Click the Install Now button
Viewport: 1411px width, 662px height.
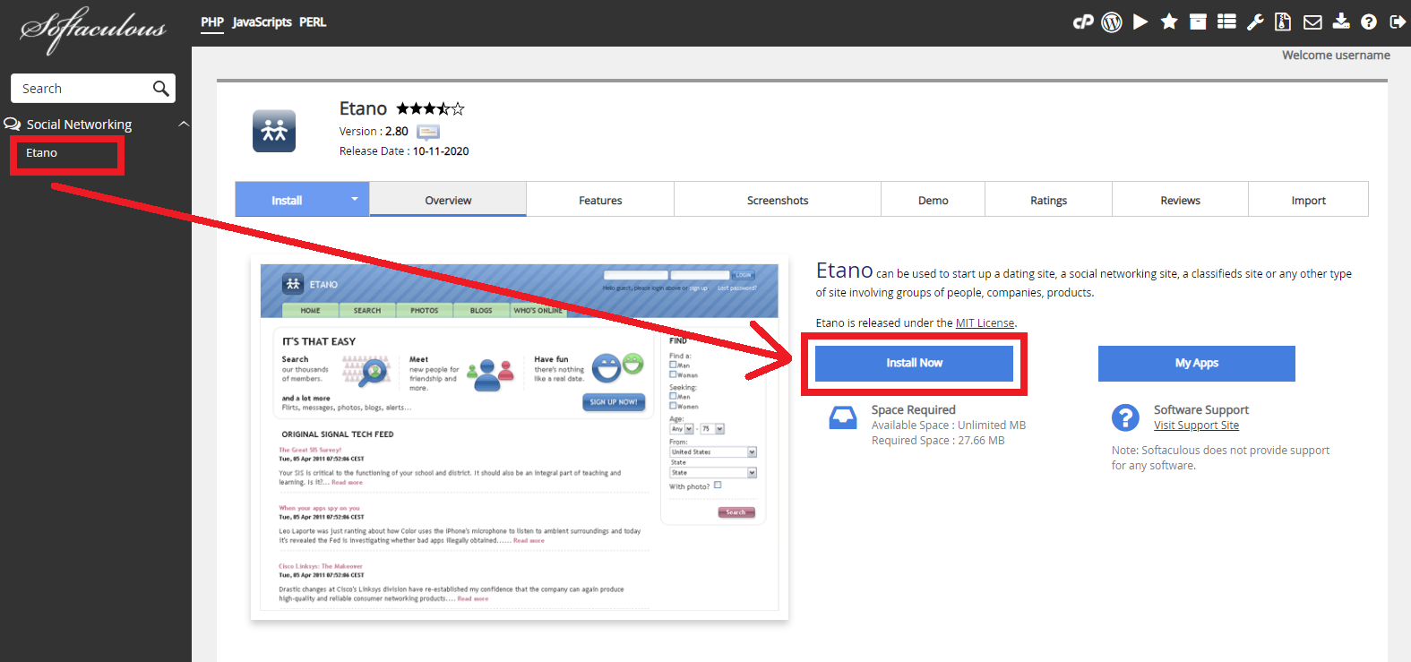point(914,363)
